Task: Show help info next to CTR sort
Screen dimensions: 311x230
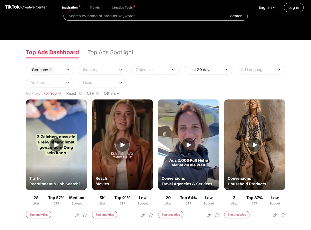Action: coord(97,93)
